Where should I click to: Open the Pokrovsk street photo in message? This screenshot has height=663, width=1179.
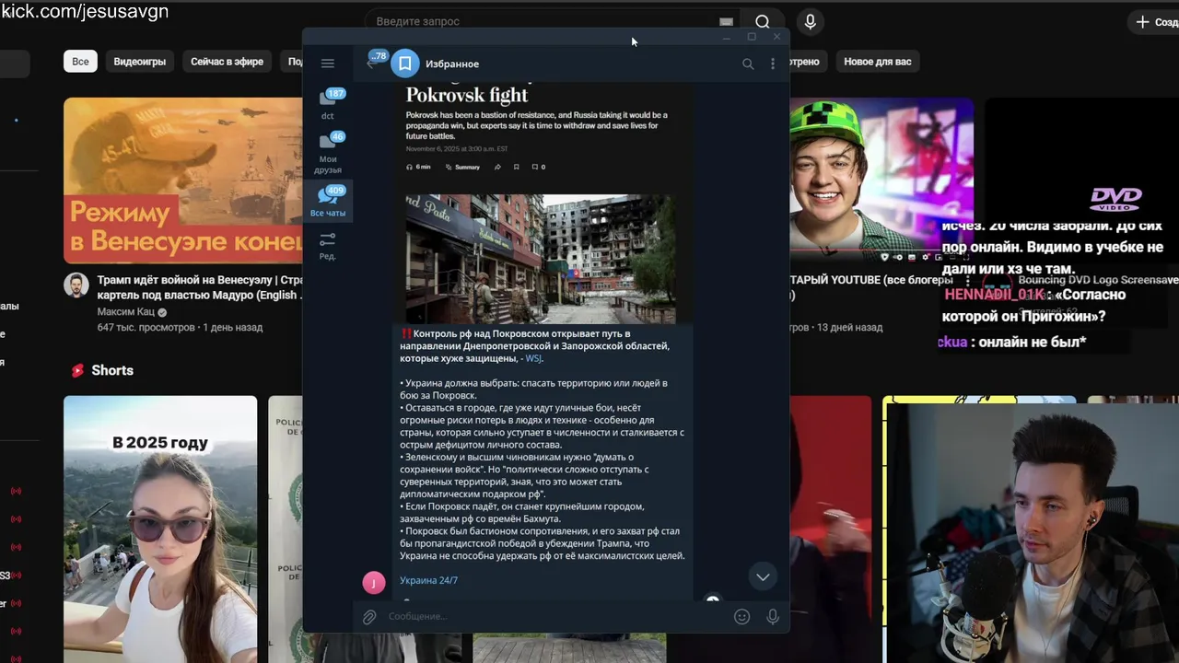(540, 259)
